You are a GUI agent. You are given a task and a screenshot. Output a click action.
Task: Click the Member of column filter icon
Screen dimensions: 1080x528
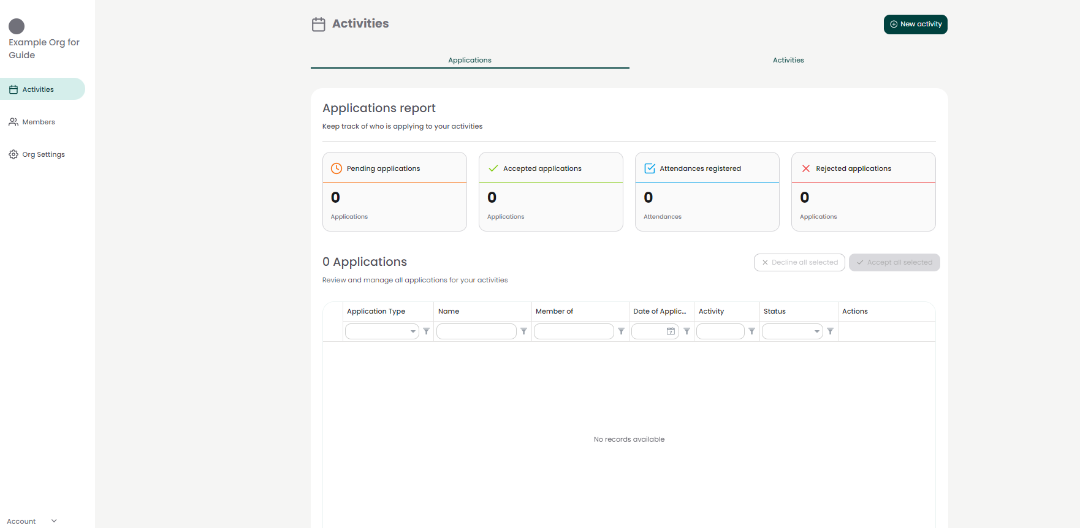coord(621,331)
